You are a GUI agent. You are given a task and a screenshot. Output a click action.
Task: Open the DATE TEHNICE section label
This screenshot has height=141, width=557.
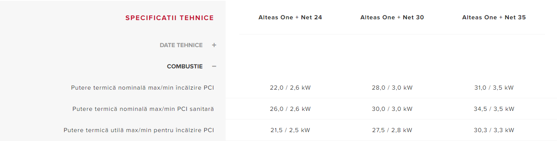[x=181, y=45]
